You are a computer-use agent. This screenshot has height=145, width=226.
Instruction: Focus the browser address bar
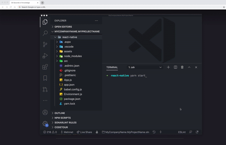120,7
